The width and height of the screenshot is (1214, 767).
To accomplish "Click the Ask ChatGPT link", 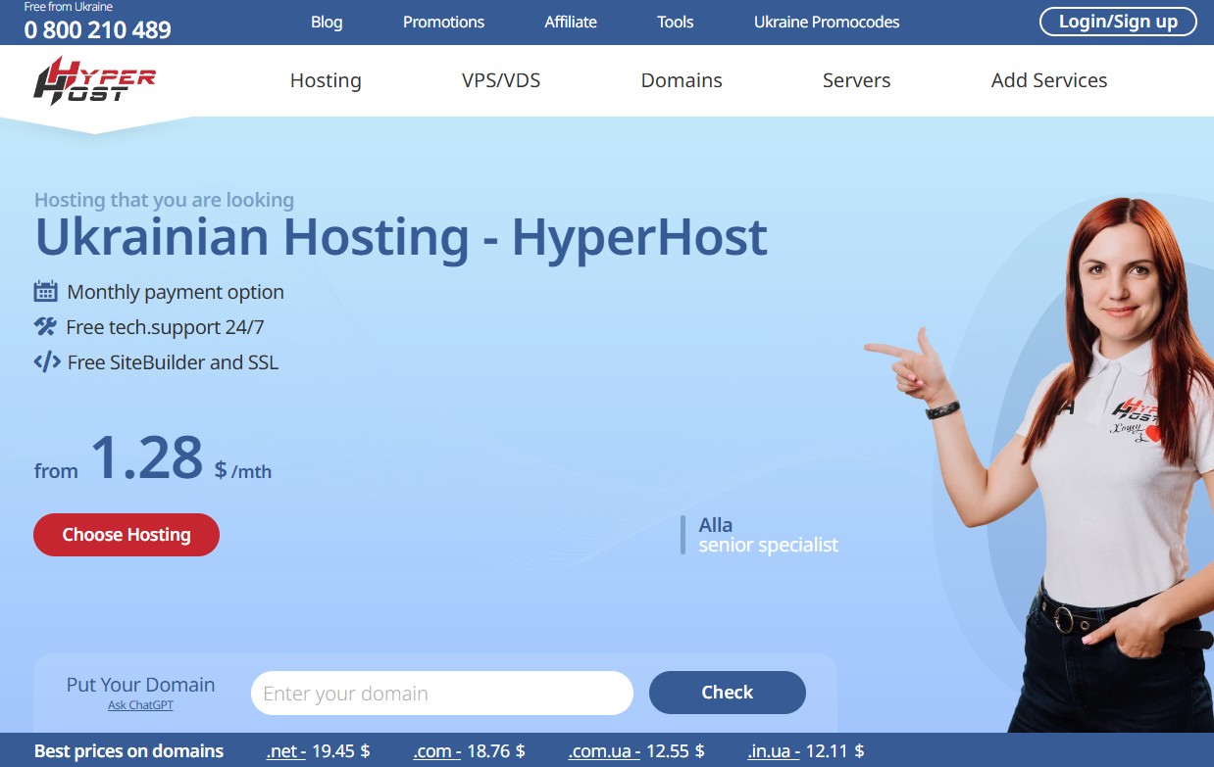I will [x=140, y=705].
